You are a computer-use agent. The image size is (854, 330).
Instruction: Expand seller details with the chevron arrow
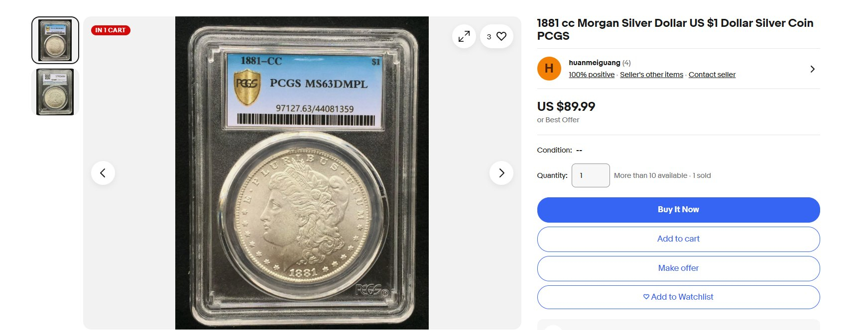pos(812,69)
